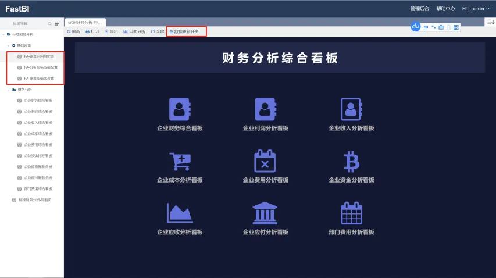Open 管理后台 in the top bar
This screenshot has height=278, width=496.
pos(419,9)
